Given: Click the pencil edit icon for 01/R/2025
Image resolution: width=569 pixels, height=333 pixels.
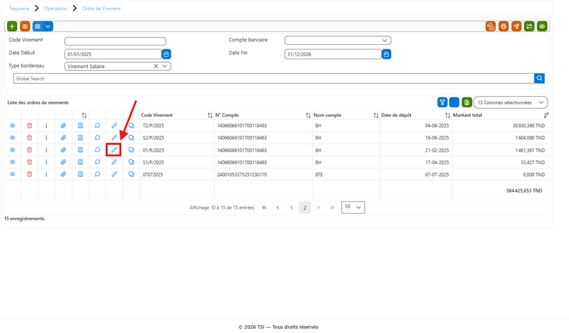Looking at the screenshot, I should tap(114, 150).
